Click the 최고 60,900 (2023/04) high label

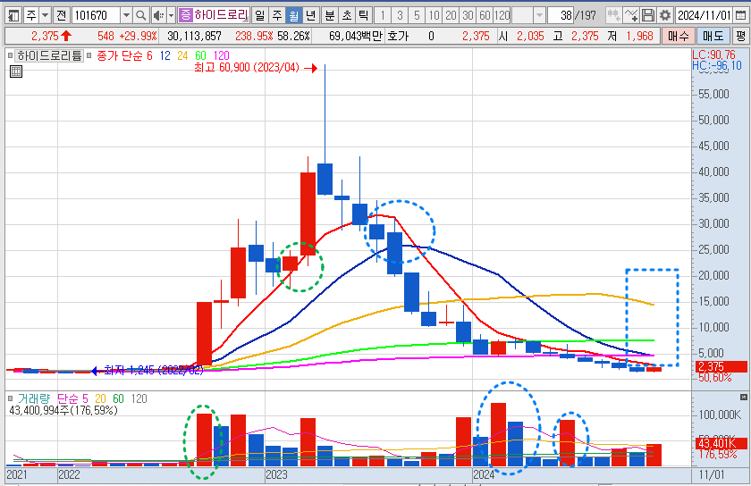[x=247, y=68]
